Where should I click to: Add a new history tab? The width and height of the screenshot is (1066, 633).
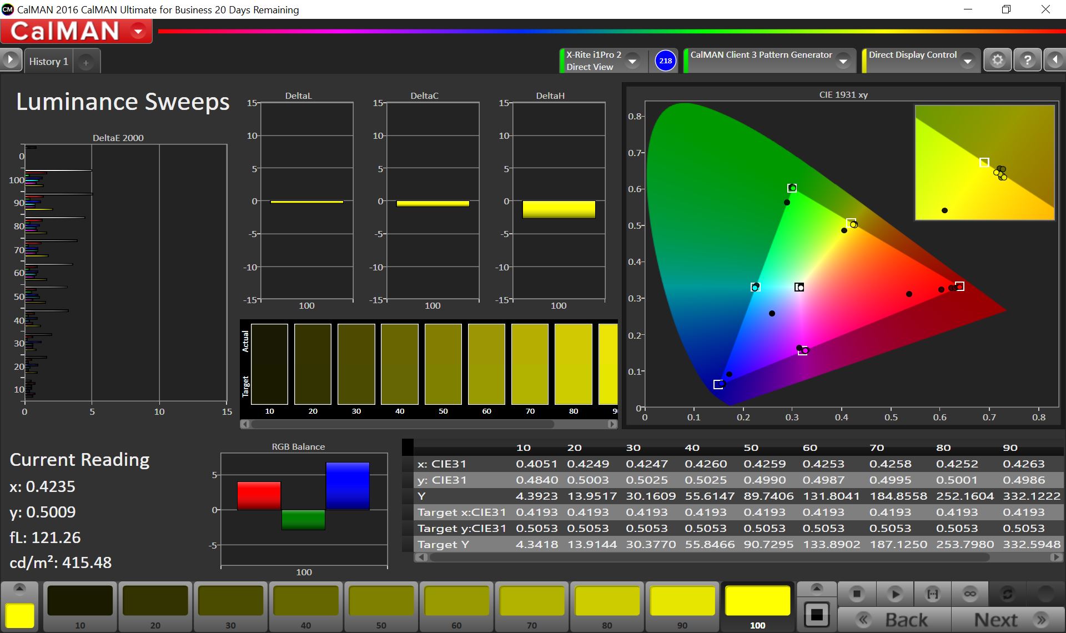[86, 63]
